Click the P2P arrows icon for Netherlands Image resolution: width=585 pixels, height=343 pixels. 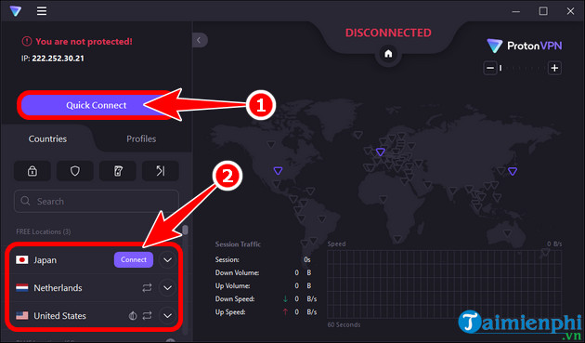tap(147, 288)
